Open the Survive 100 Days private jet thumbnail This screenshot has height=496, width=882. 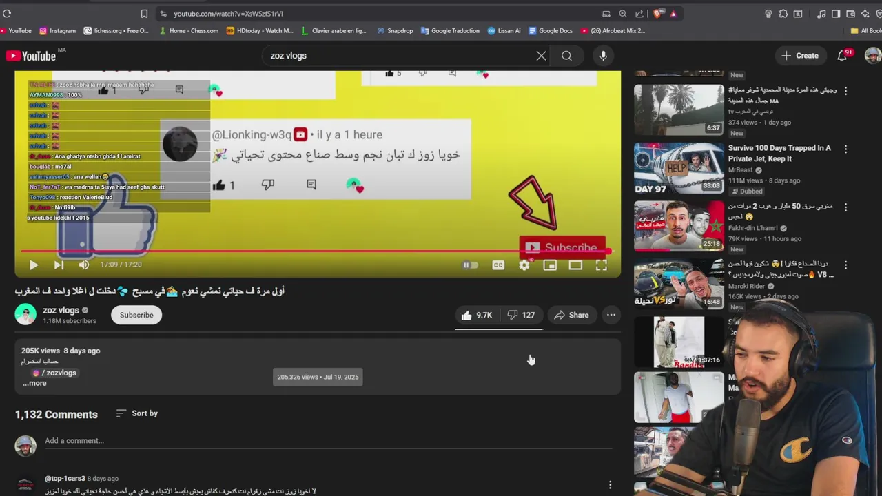pyautogui.click(x=679, y=168)
